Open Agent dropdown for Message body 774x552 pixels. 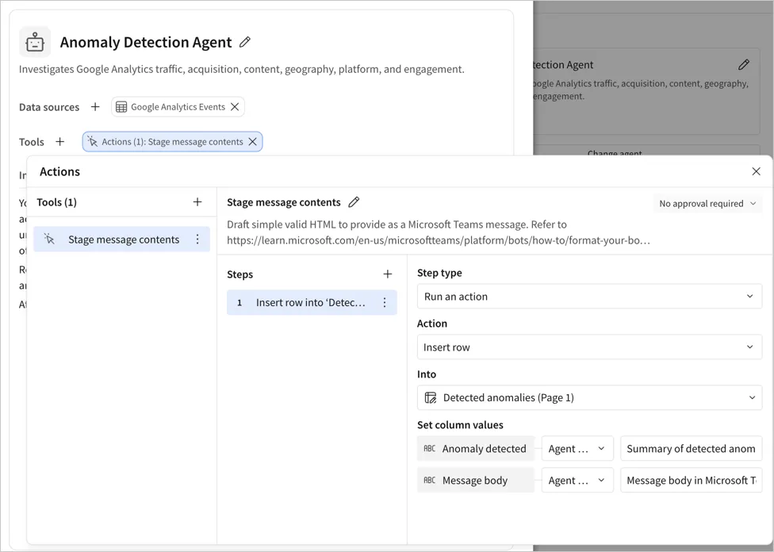[x=577, y=481]
